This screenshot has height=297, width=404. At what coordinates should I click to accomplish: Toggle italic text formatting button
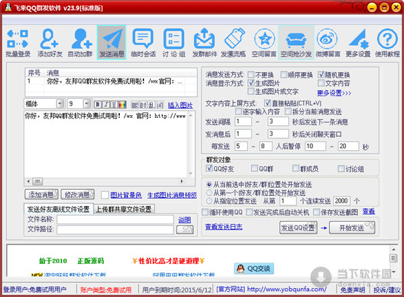click(x=106, y=104)
